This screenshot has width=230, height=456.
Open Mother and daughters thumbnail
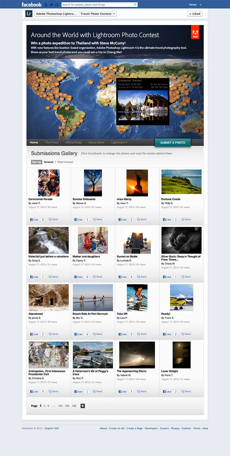click(x=93, y=240)
